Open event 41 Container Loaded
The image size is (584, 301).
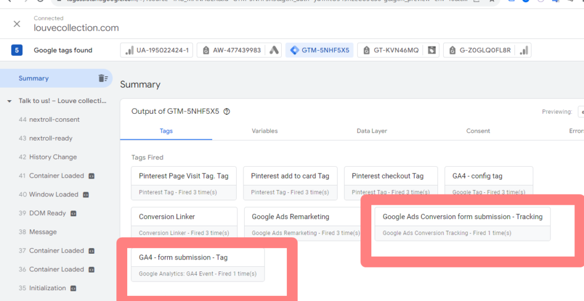(x=56, y=176)
